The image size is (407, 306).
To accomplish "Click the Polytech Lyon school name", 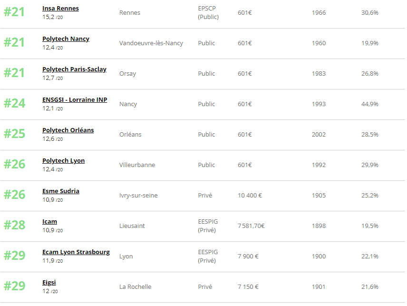I will pyautogui.click(x=63, y=161).
